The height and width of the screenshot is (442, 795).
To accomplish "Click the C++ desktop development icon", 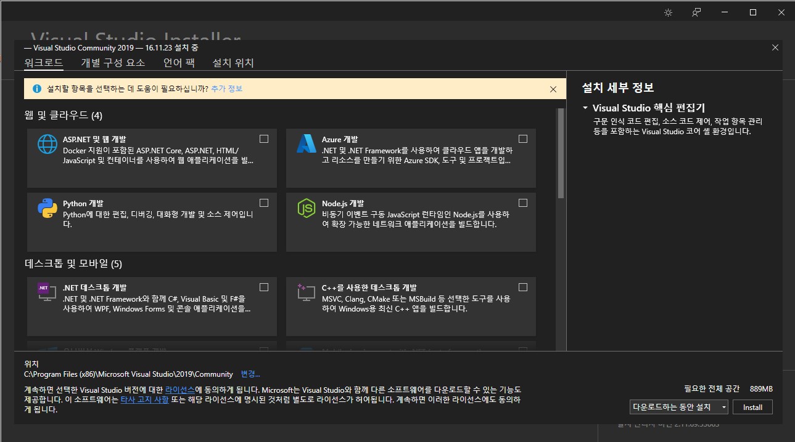I will pos(306,292).
